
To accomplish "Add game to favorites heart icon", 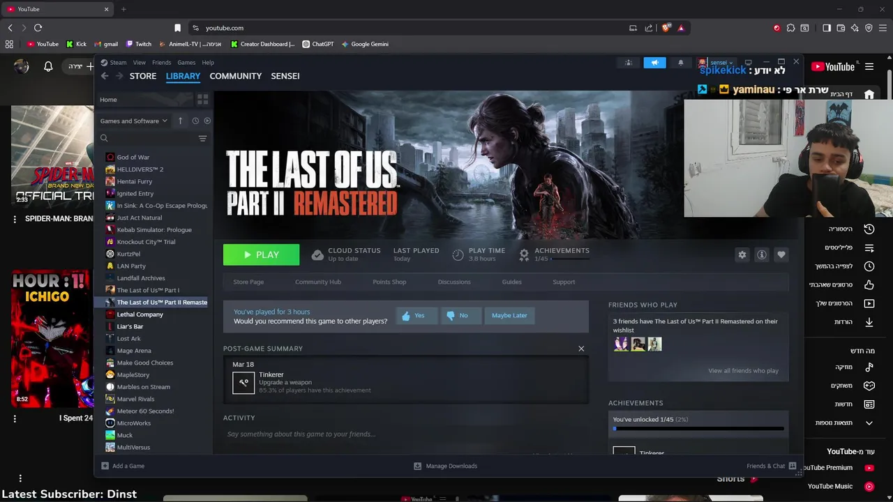I will (x=781, y=255).
